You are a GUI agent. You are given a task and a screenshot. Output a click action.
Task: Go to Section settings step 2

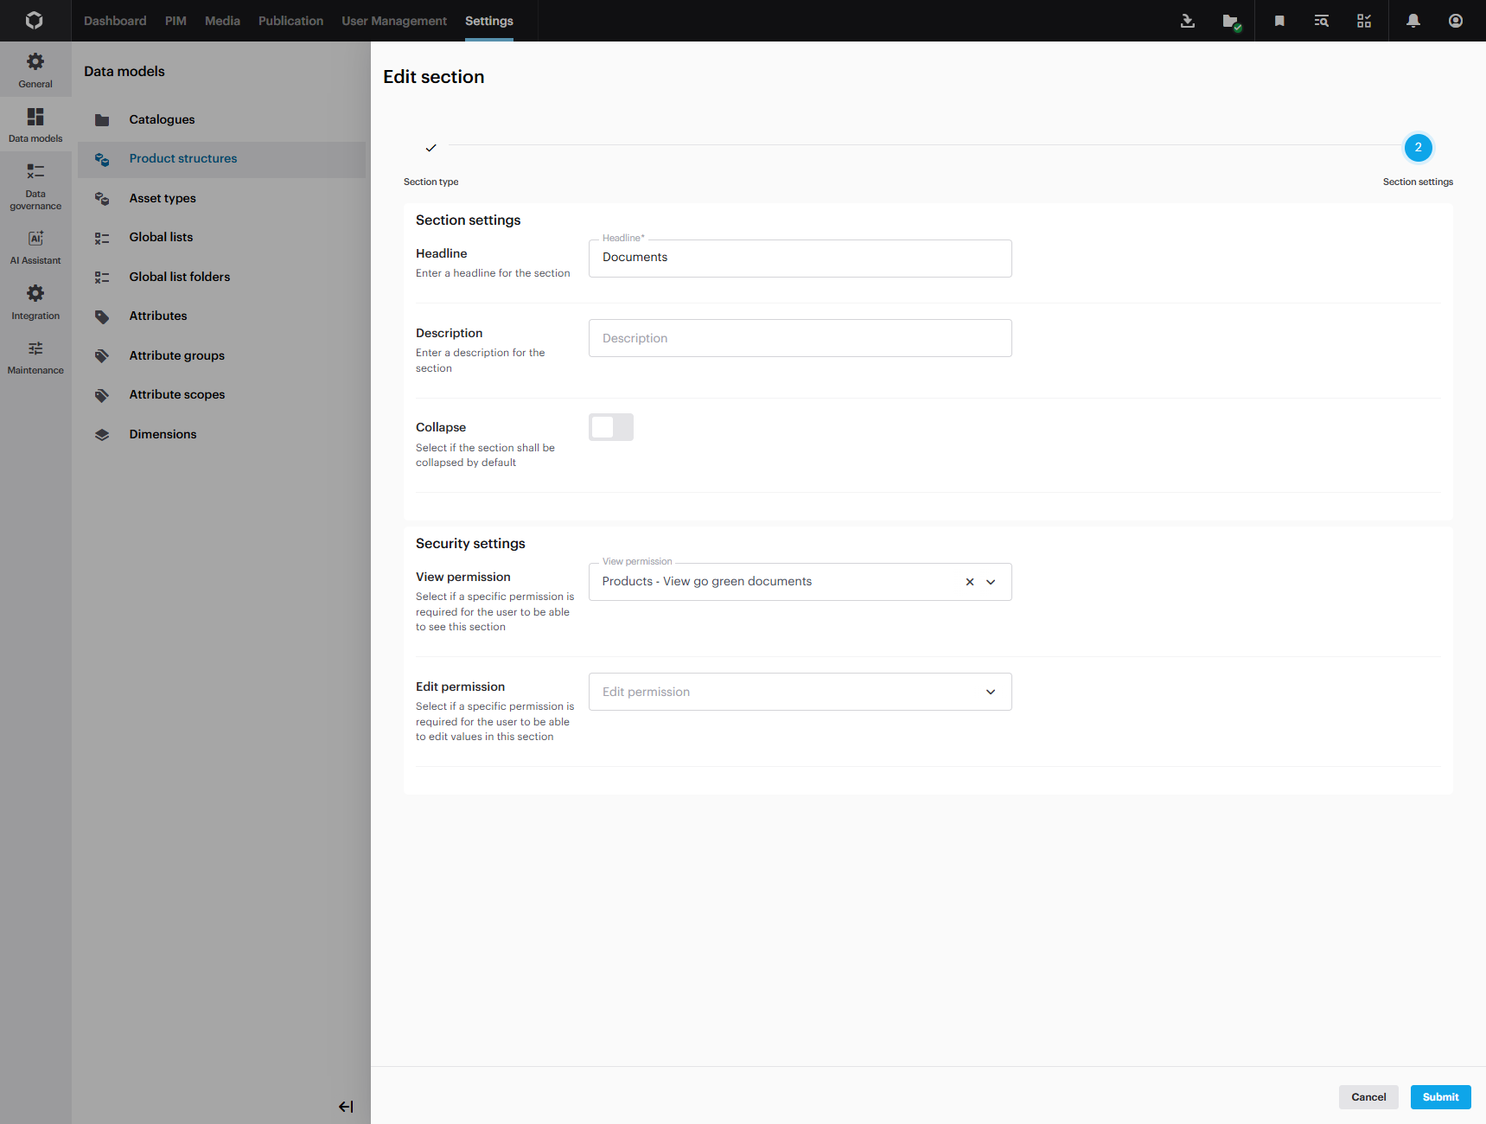click(1418, 148)
